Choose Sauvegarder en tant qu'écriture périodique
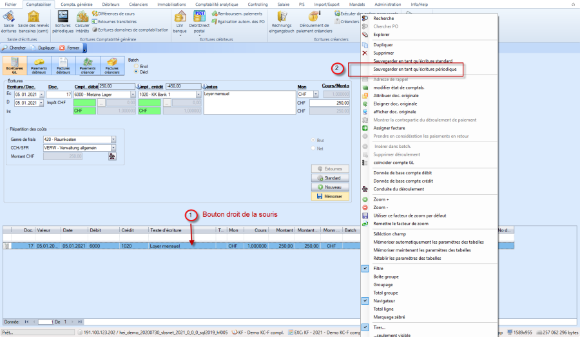The image size is (580, 337). tap(415, 68)
